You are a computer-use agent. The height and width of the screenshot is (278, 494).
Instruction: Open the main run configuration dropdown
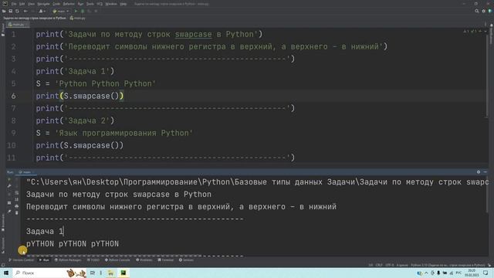[x=61, y=11]
